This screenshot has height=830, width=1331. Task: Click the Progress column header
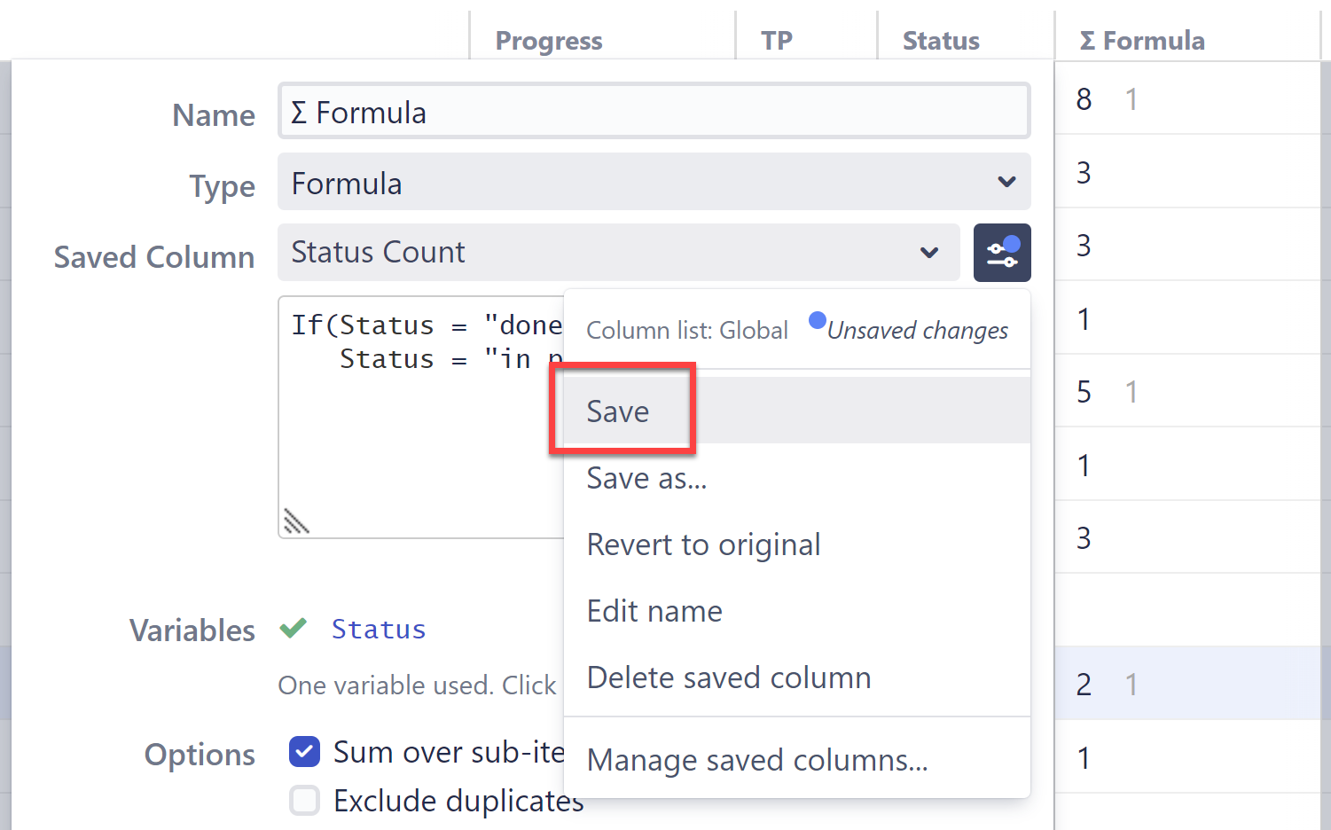(548, 41)
